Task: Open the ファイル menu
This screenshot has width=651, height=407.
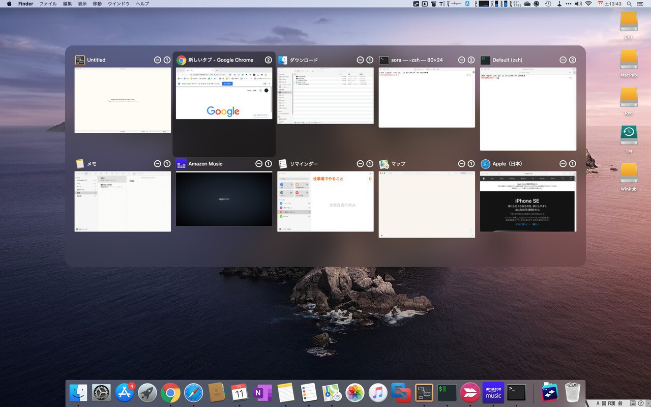Action: tap(48, 4)
